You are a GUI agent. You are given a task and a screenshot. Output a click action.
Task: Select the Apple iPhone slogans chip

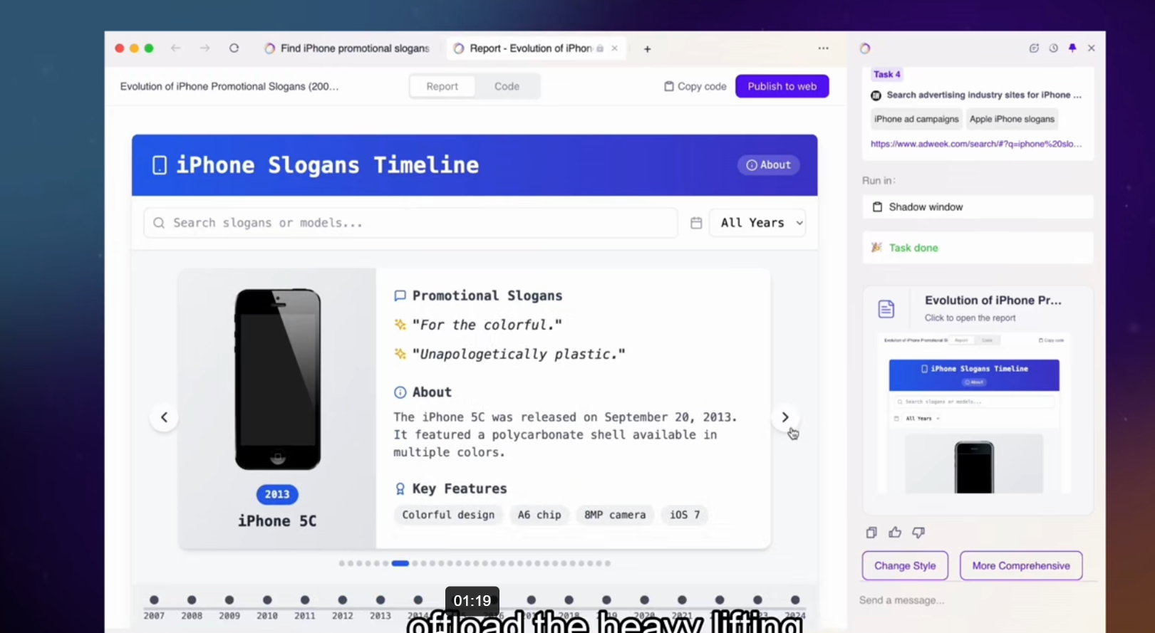coord(1012,119)
